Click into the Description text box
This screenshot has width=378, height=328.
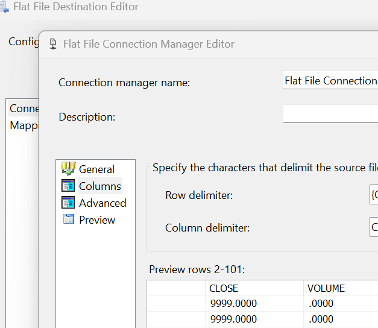(x=330, y=114)
